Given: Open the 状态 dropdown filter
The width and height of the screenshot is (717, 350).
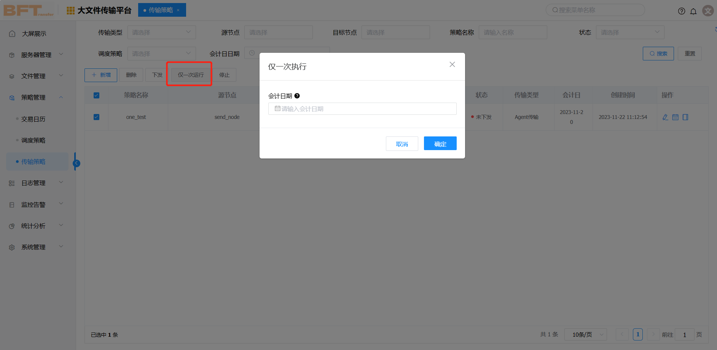Looking at the screenshot, I should [x=629, y=32].
